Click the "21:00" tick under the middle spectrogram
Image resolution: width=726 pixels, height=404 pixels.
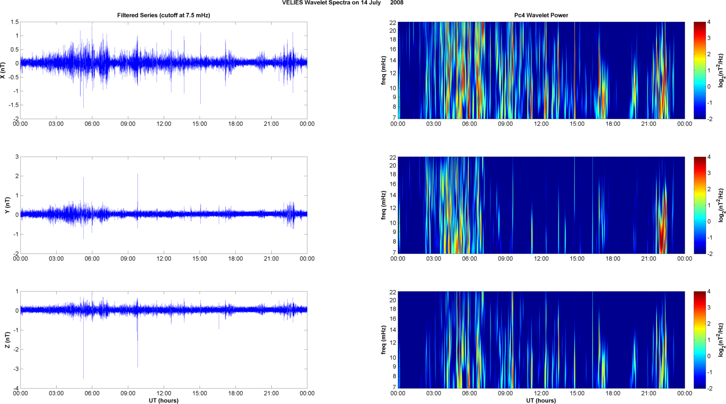pos(648,259)
